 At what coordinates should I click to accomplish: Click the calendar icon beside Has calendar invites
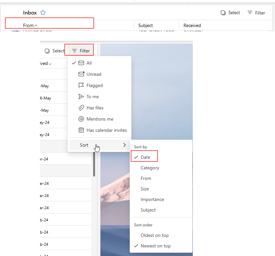[x=81, y=130]
